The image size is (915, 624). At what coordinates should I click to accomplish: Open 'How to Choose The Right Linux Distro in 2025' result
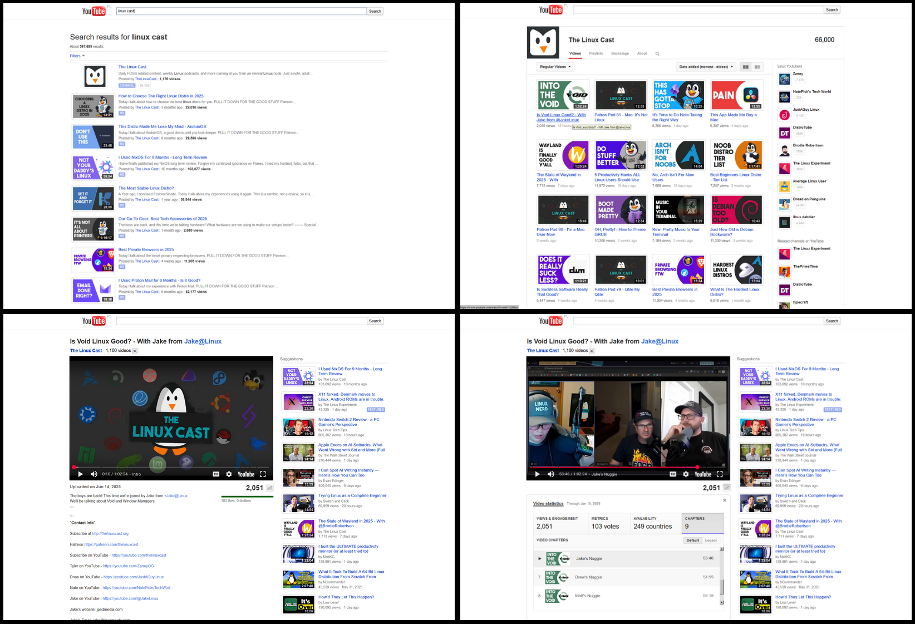click(x=161, y=96)
